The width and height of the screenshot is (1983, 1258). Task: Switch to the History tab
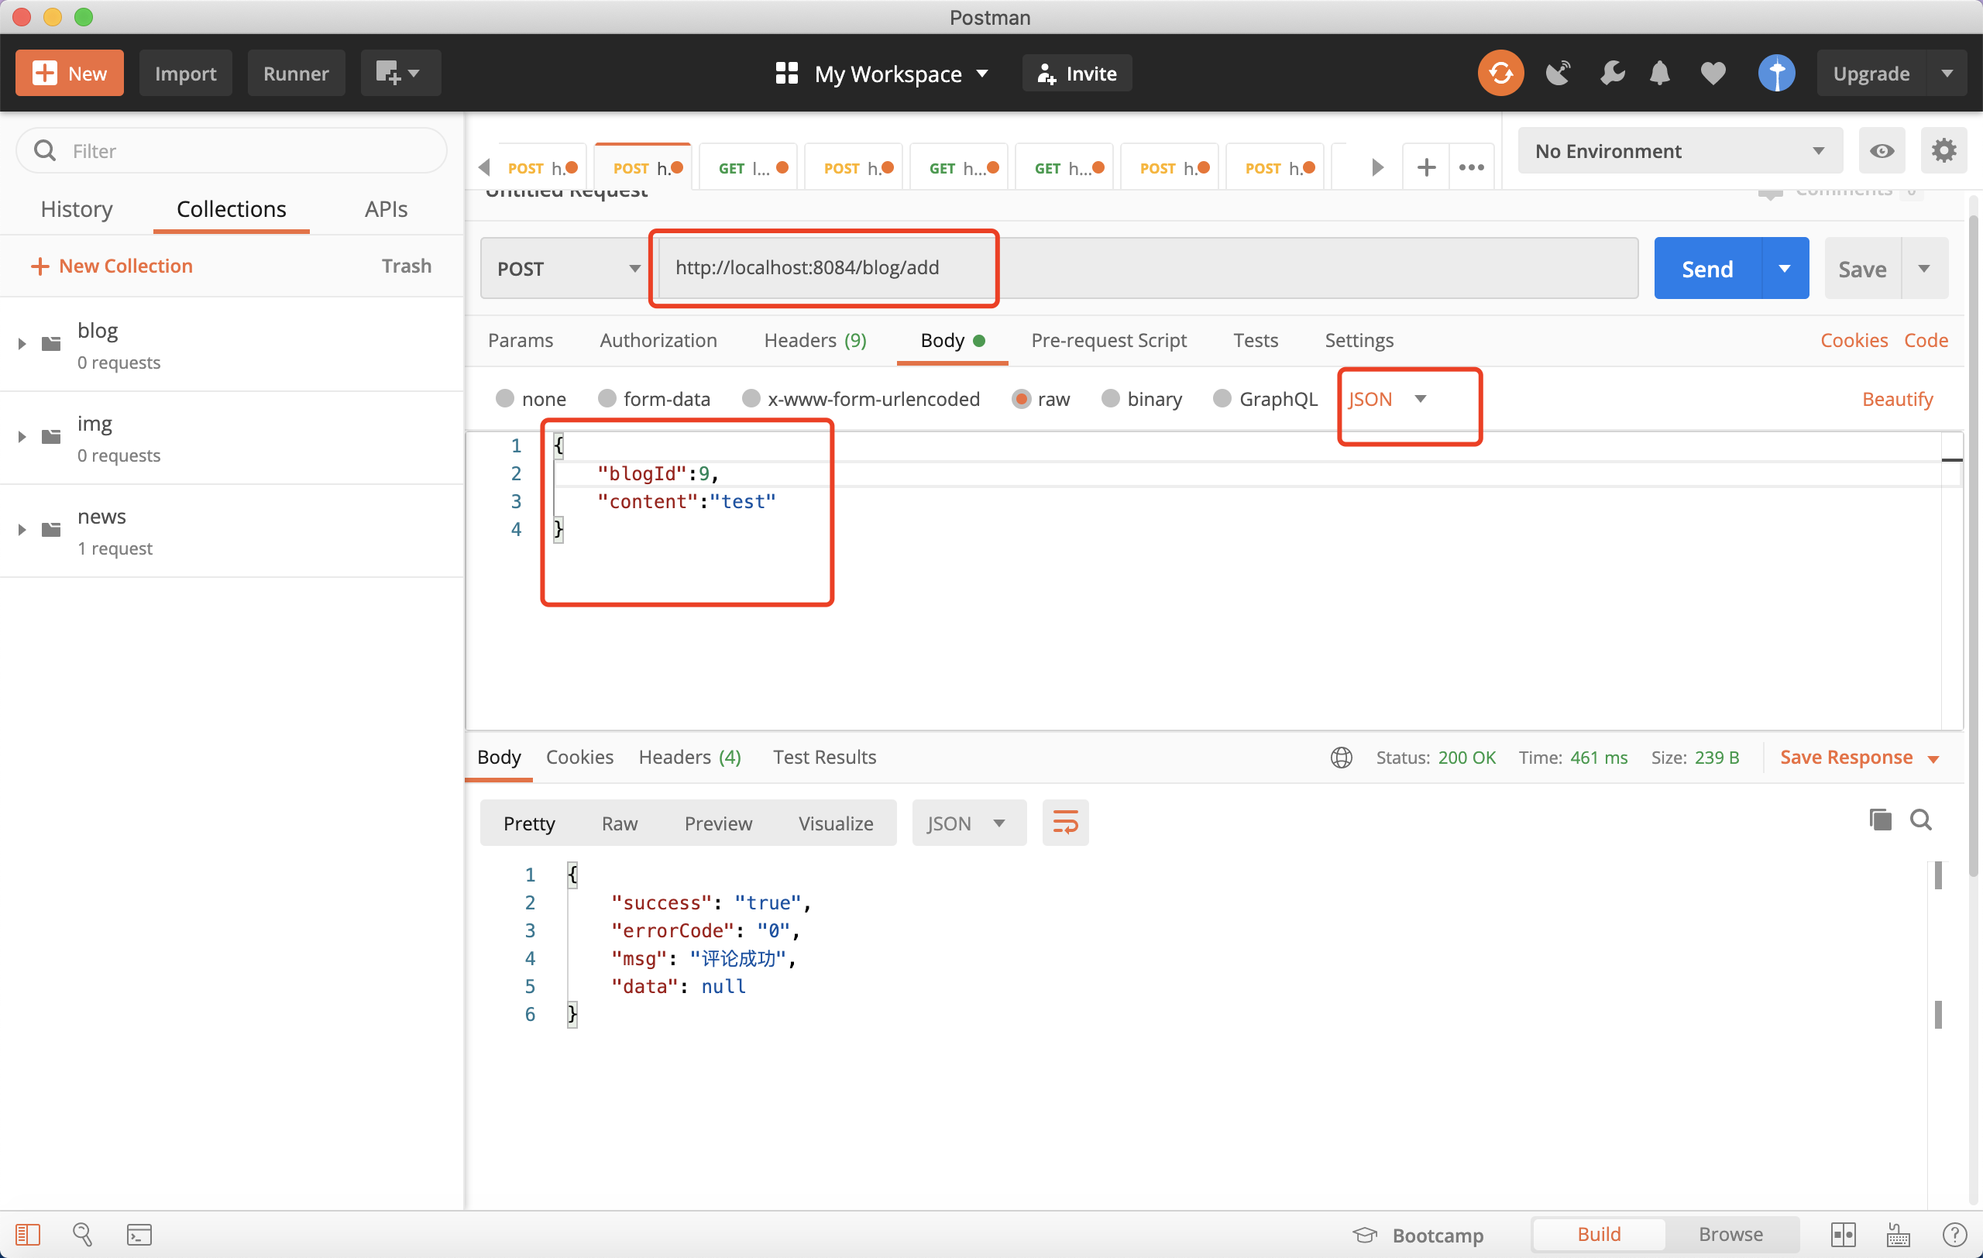[77, 209]
